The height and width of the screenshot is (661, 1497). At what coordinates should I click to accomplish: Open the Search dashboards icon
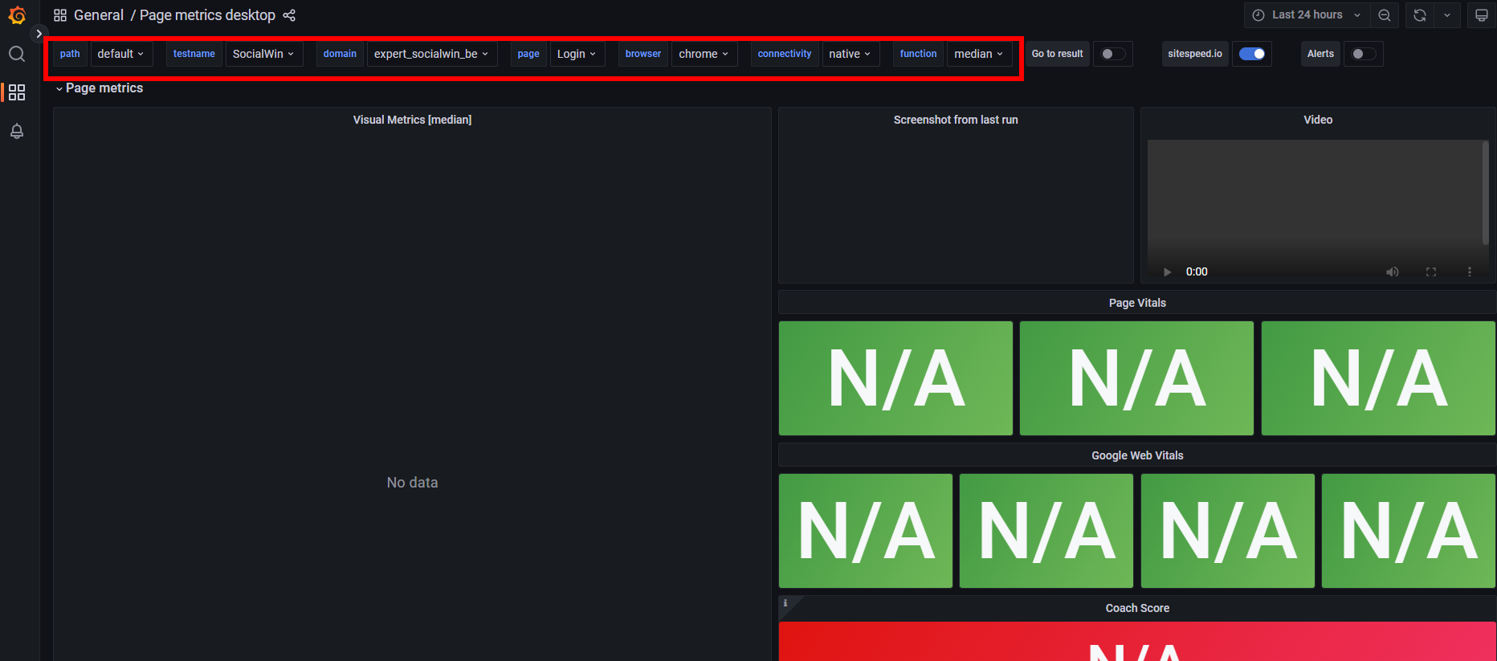click(x=17, y=54)
